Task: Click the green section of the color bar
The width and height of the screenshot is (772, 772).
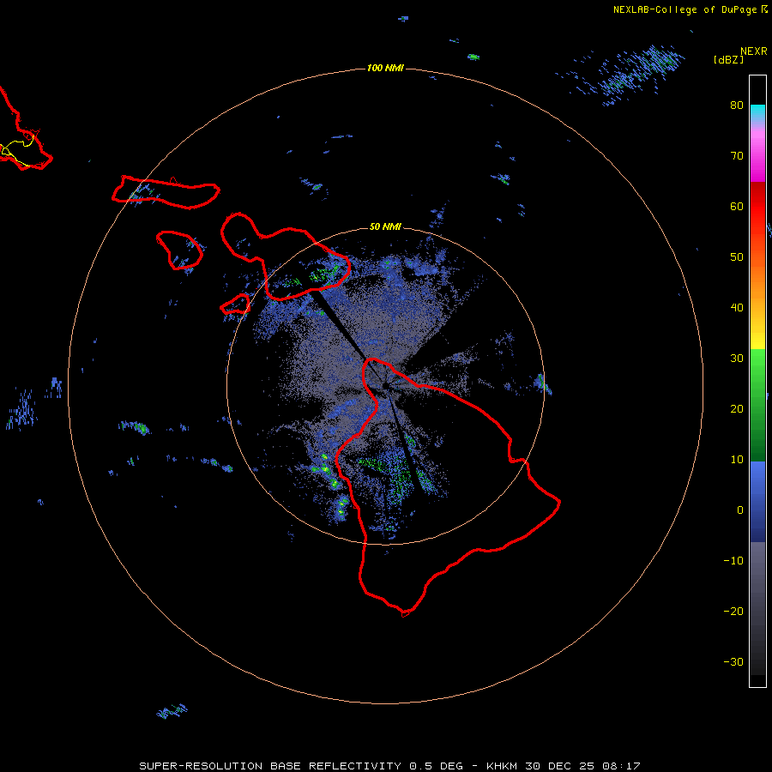Action: pos(757,405)
